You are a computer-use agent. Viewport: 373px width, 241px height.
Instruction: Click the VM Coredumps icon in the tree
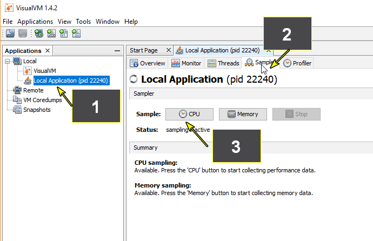click(x=17, y=100)
